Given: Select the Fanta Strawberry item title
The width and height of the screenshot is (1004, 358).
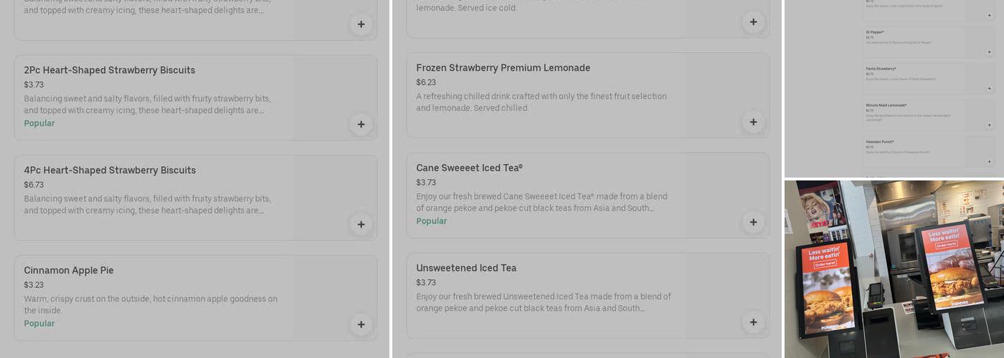Looking at the screenshot, I should pyautogui.click(x=881, y=69).
